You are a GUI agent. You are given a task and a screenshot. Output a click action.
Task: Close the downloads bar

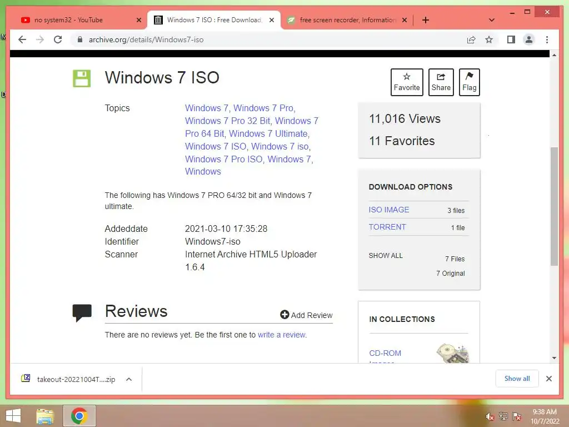click(548, 379)
